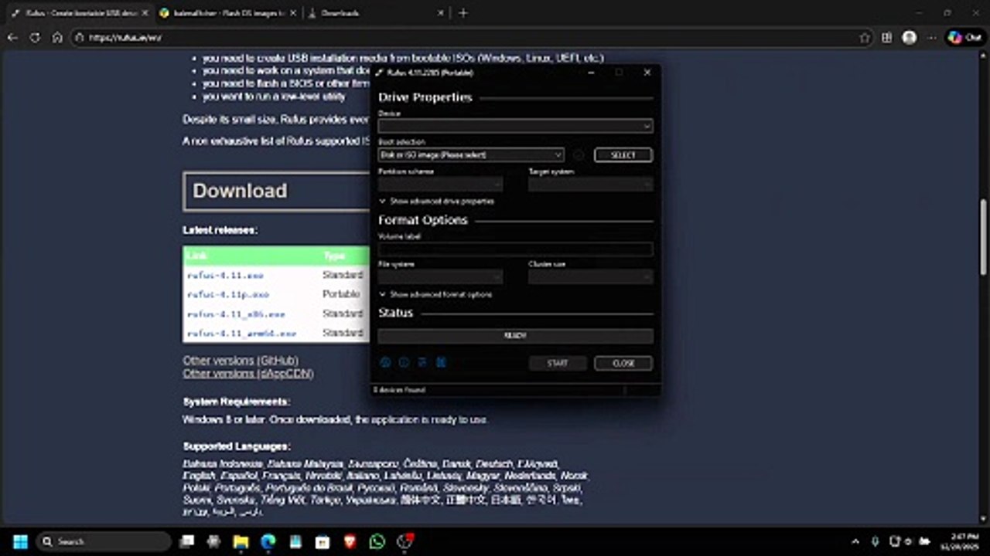Open Other versions (GitHub) link
Screen dimensions: 990x556
point(241,361)
